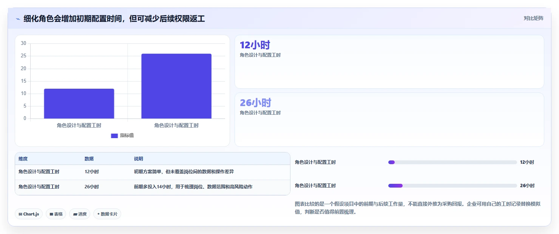The image size is (559, 234).
Task: Click the chart bar reaching value 12
Action: tap(79, 104)
